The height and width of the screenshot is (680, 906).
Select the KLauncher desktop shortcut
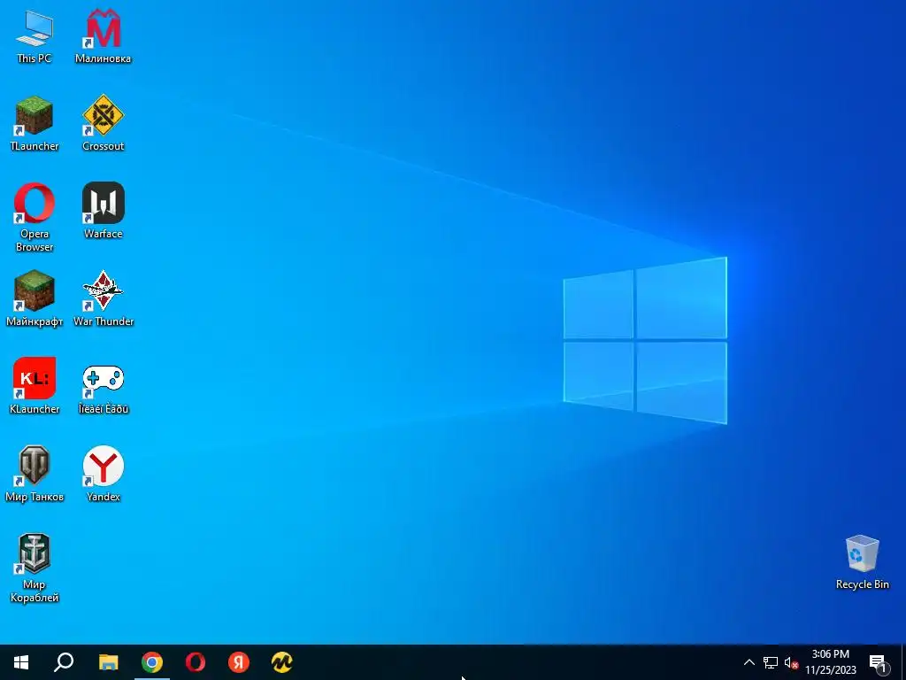(x=35, y=386)
